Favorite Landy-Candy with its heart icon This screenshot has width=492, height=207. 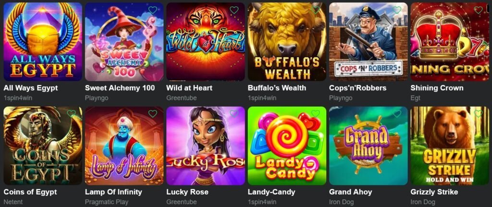pyautogui.click(x=315, y=113)
